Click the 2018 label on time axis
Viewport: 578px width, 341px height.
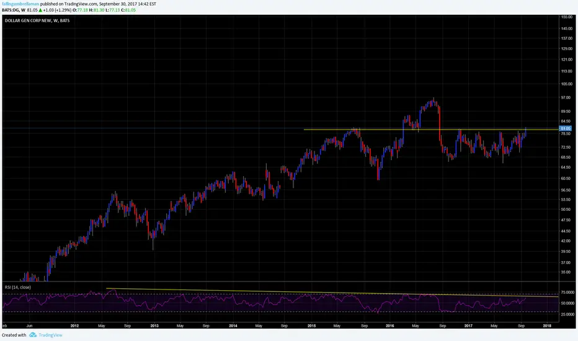pos(547,325)
